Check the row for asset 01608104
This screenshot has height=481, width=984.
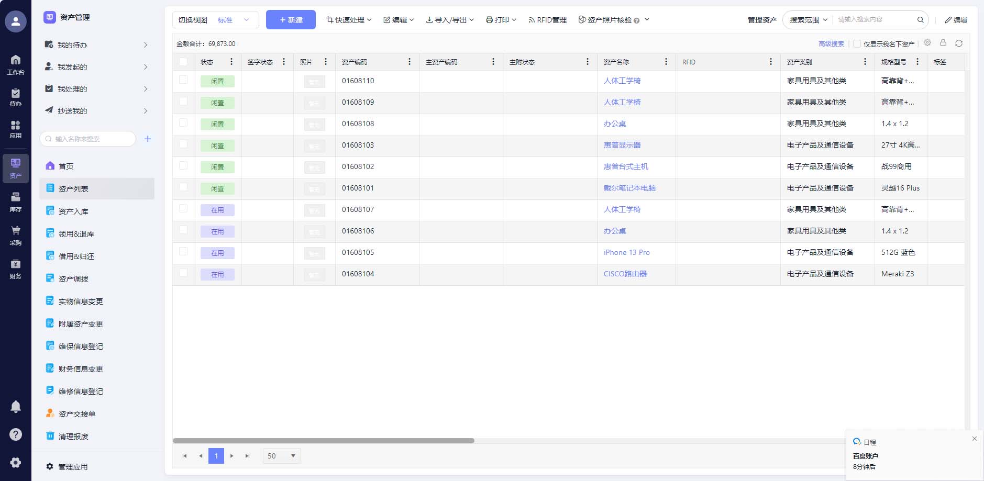(183, 273)
